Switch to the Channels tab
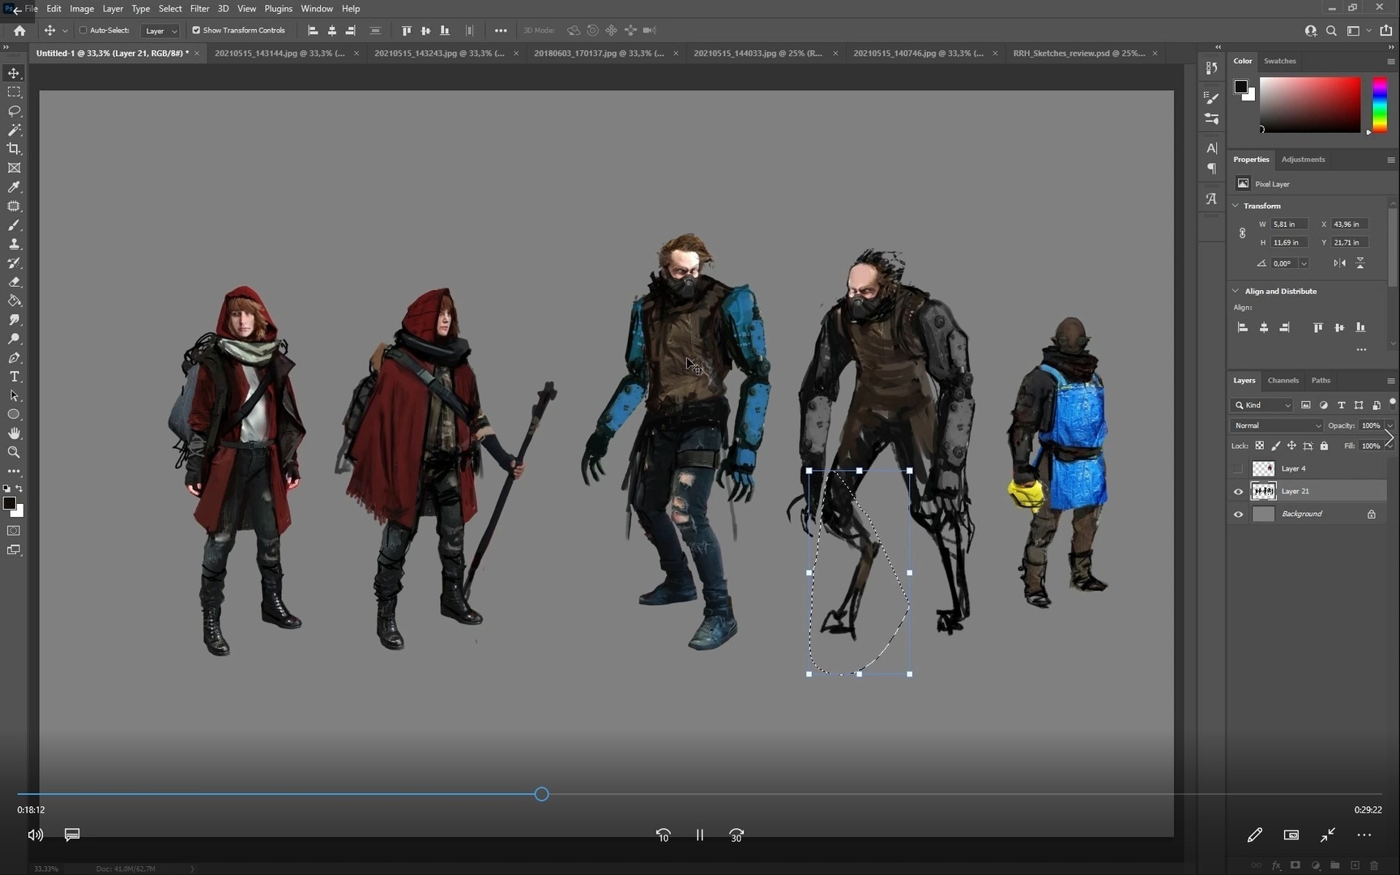 click(1283, 381)
